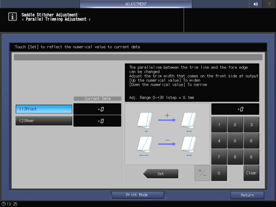Image resolution: width=276 pixels, height=207 pixels.
Task: Click the clock icon beside 13:25
Action: point(4,204)
